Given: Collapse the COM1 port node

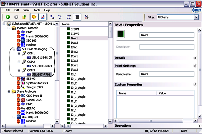Looking at the screenshot, I should [x=19, y=53].
